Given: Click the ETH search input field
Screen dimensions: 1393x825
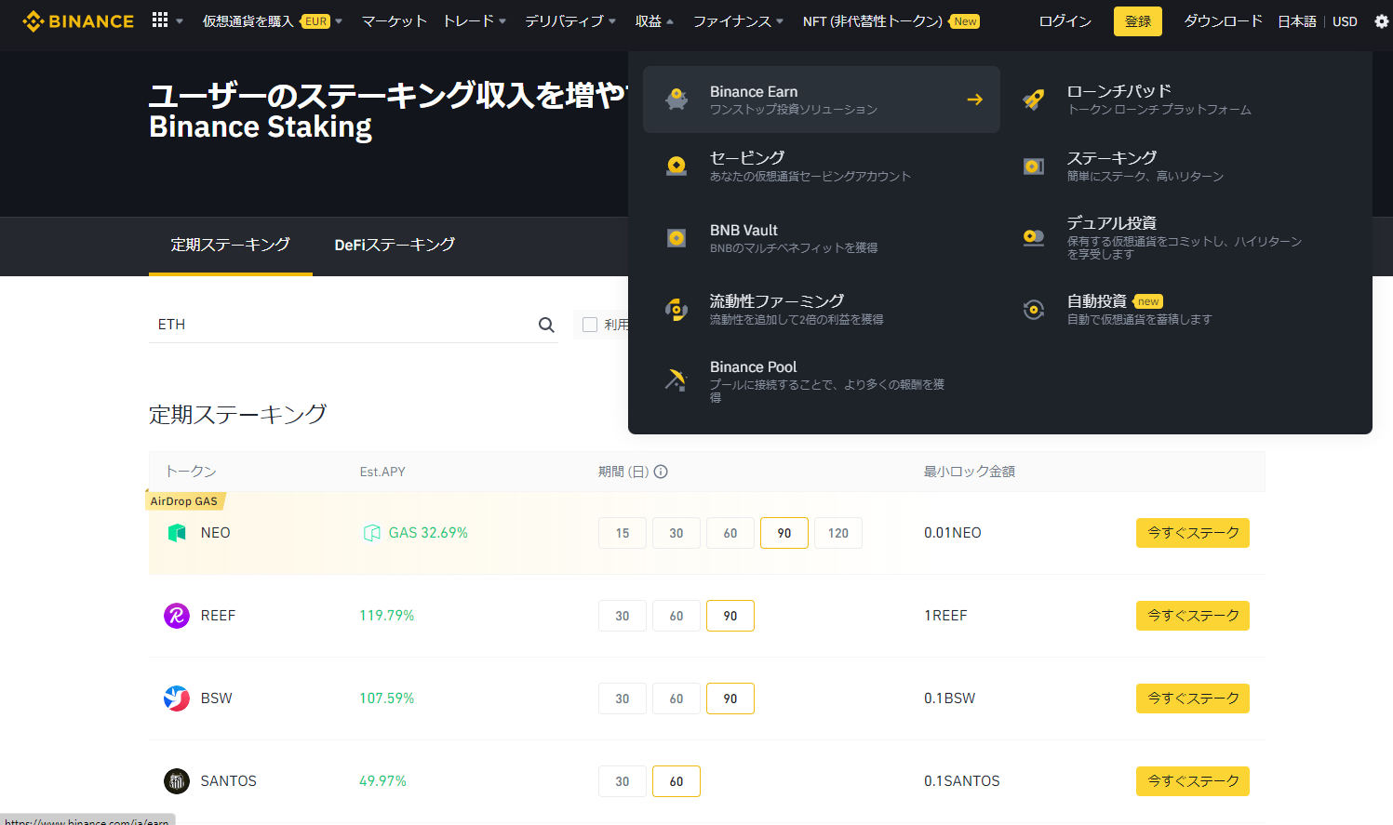Looking at the screenshot, I should click(x=340, y=325).
